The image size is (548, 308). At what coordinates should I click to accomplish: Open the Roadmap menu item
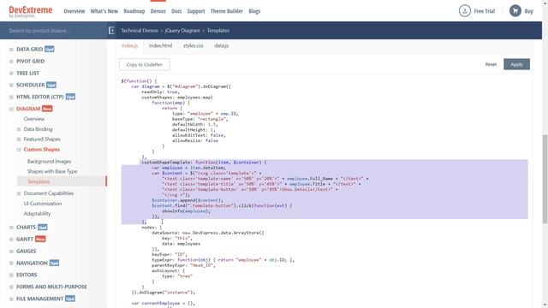click(x=134, y=11)
